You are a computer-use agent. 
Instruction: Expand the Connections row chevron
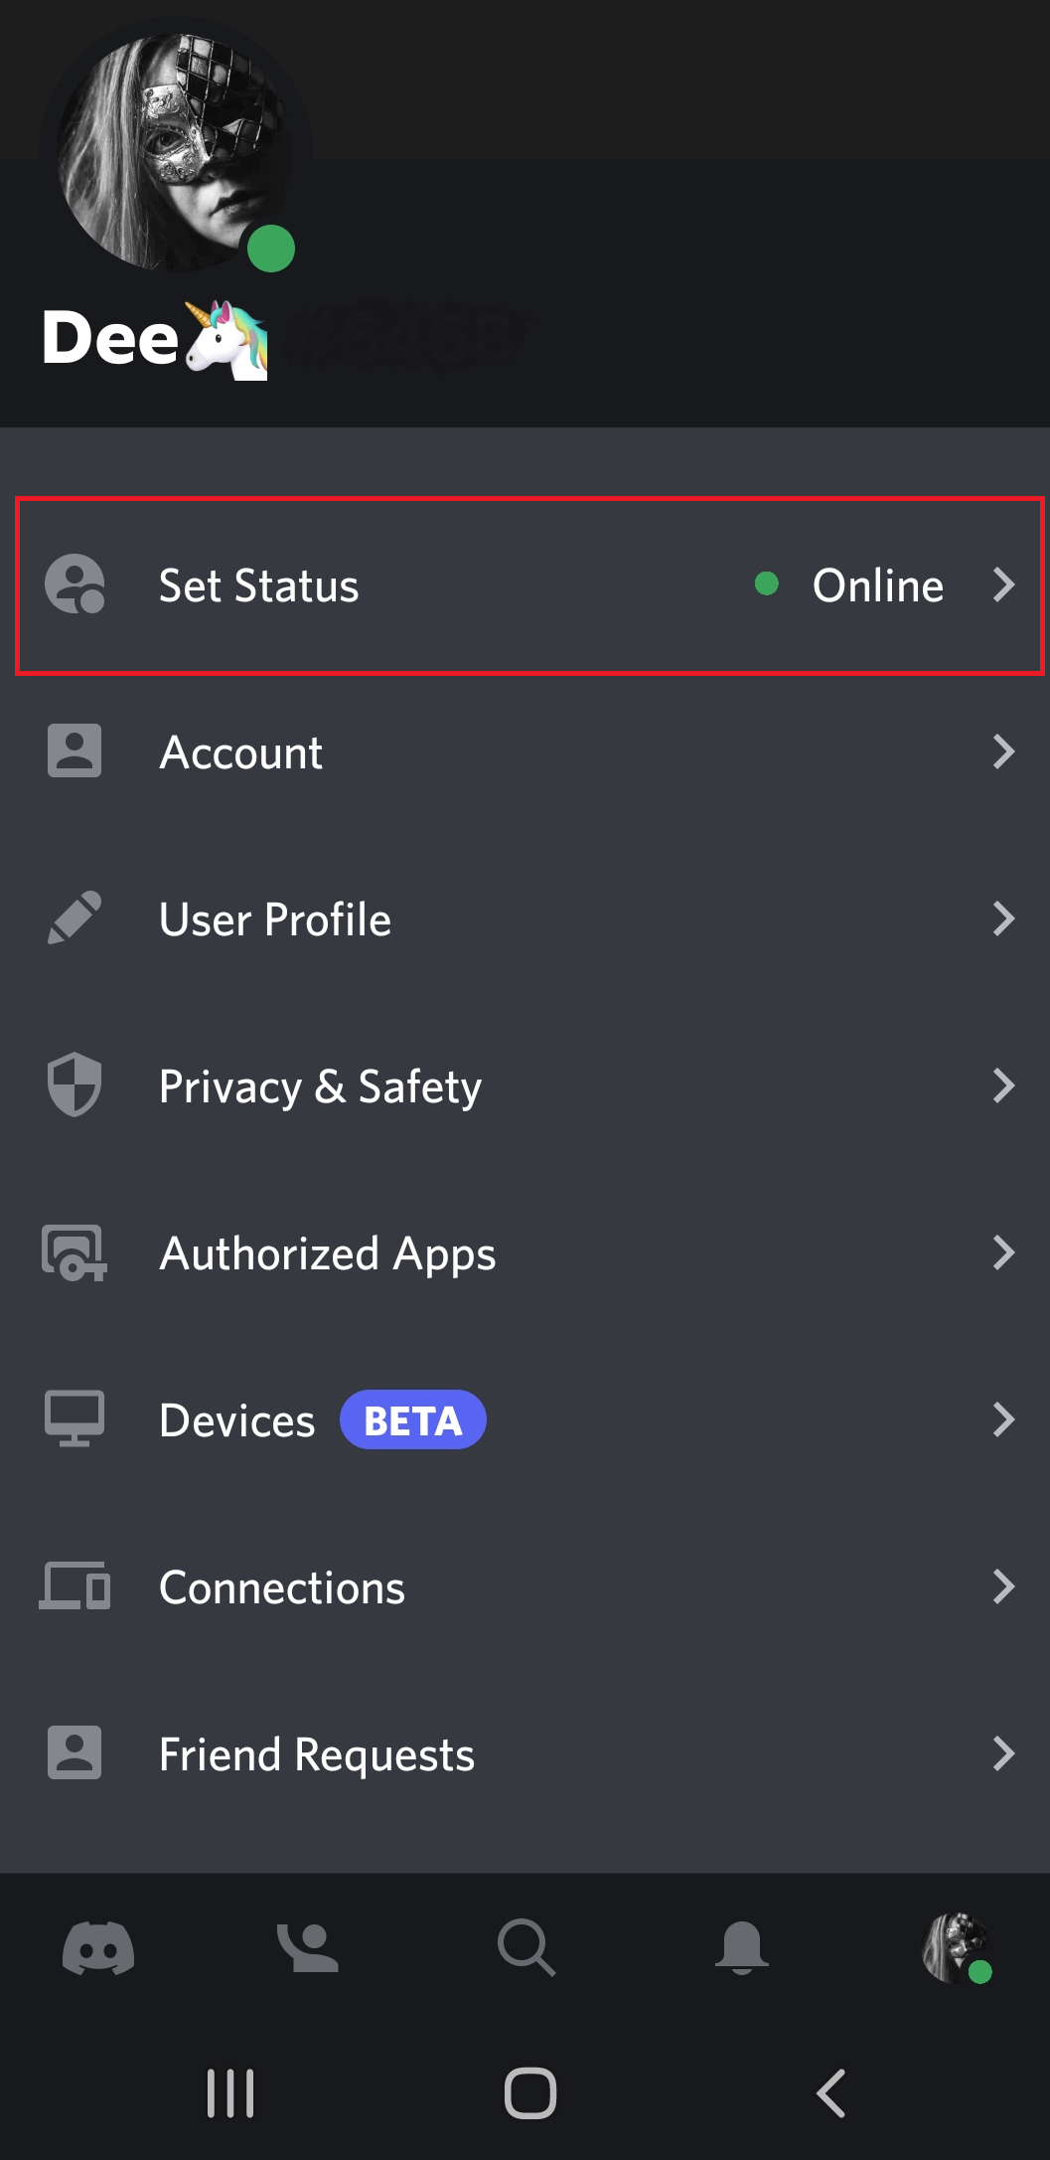[x=1003, y=1586]
